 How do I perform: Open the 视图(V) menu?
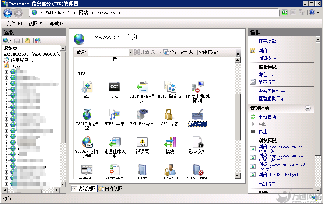click(x=36, y=24)
